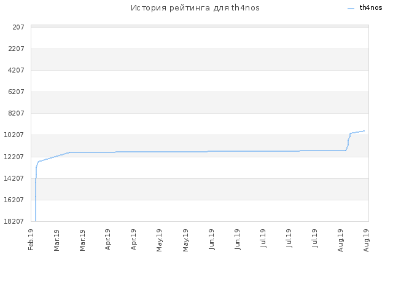Click the blue legend line swatch
The height and width of the screenshot is (295, 393).
[351, 9]
